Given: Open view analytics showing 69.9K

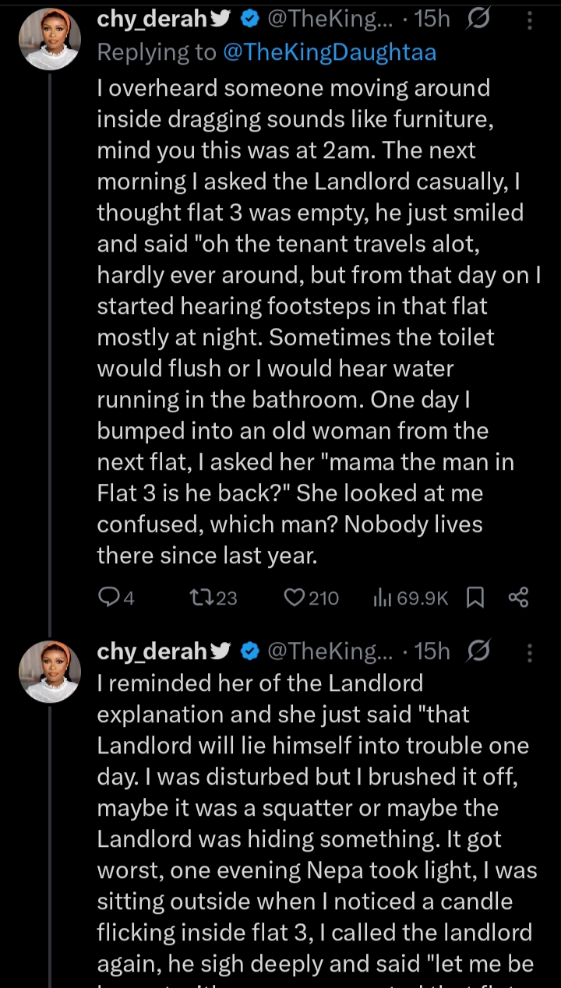Looking at the screenshot, I should point(382,598).
